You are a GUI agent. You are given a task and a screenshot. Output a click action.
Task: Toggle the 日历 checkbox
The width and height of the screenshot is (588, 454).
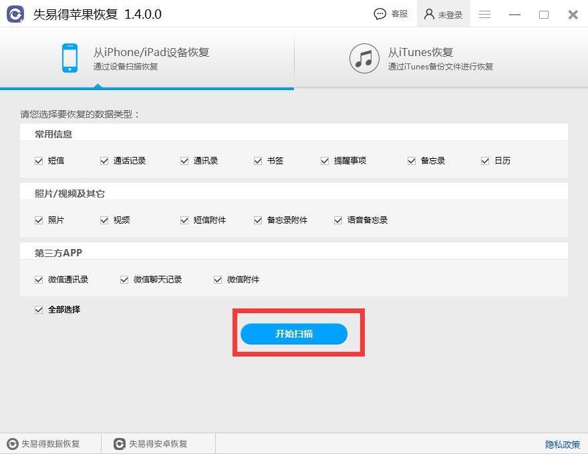tap(485, 161)
